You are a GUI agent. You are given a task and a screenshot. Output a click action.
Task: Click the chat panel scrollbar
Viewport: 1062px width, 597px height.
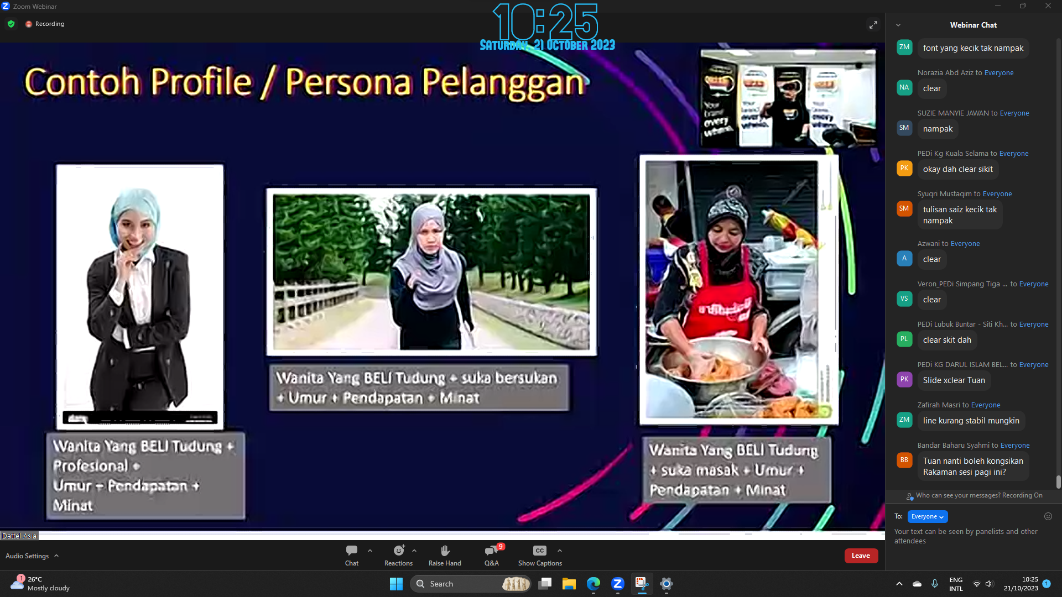pyautogui.click(x=1058, y=482)
